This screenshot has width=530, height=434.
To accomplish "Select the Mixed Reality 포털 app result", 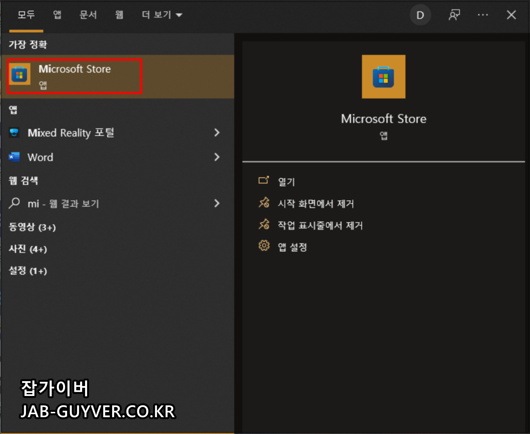I will click(118, 133).
